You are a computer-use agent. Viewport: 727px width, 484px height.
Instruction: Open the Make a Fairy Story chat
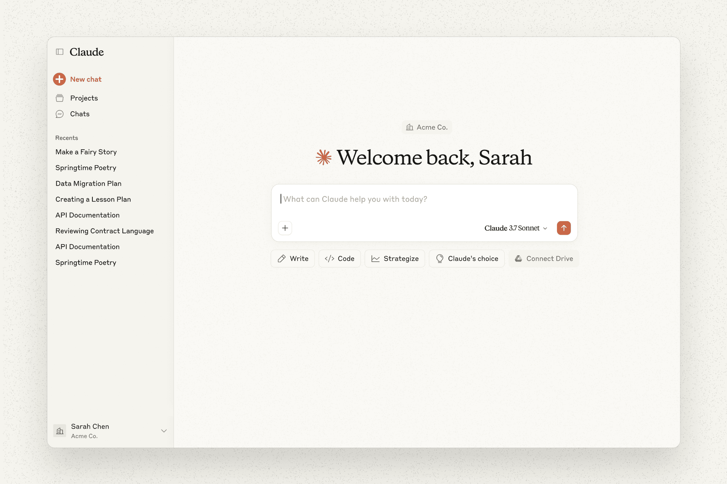[86, 152]
